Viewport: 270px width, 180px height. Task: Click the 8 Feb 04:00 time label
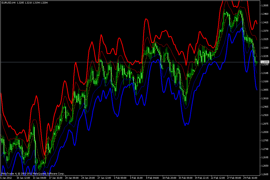tap(152, 178)
